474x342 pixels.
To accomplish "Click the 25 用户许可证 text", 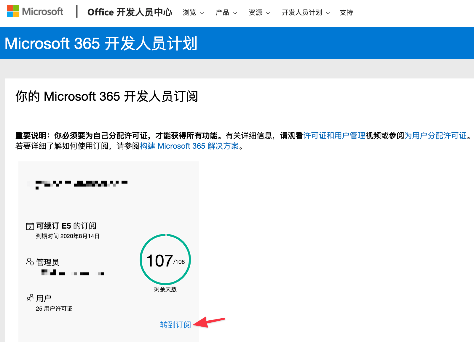I will pos(54,309).
